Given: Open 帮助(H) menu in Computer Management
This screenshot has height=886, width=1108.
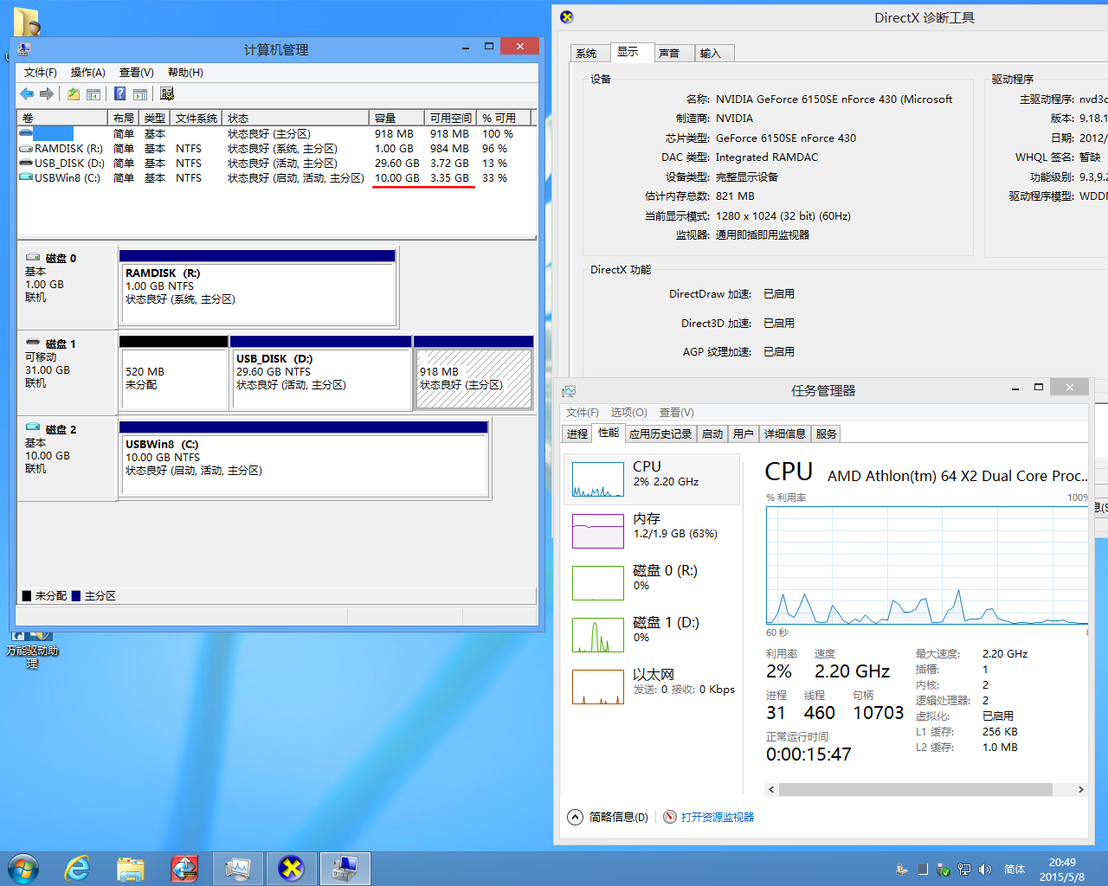Looking at the screenshot, I should [x=185, y=73].
